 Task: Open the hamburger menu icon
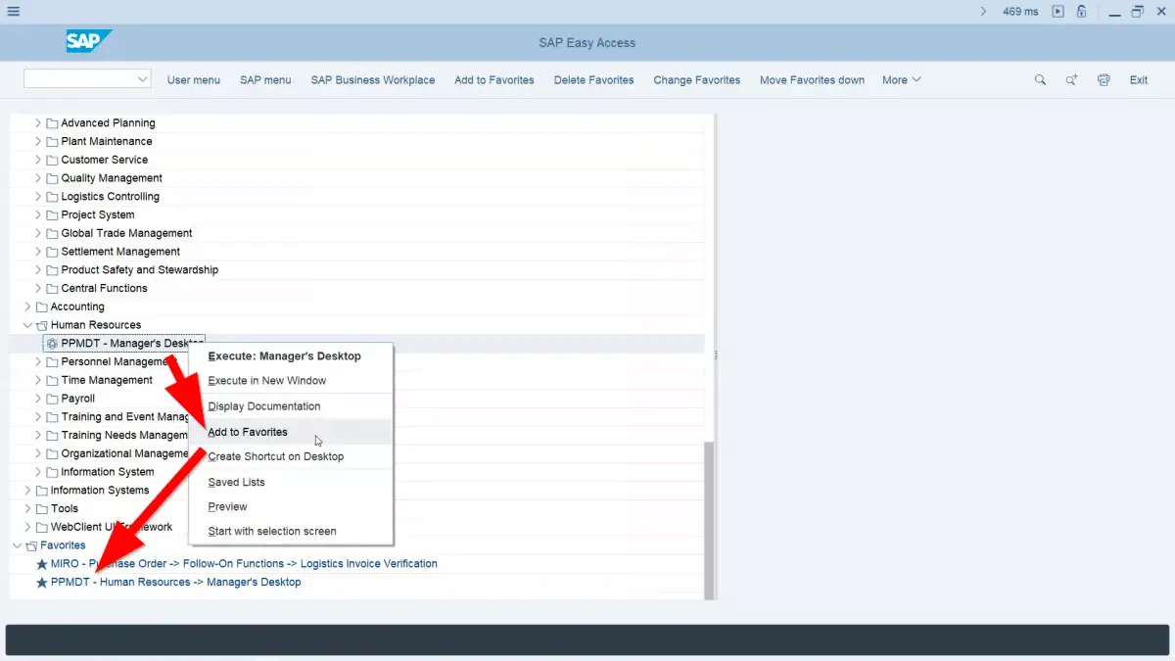[x=14, y=12]
